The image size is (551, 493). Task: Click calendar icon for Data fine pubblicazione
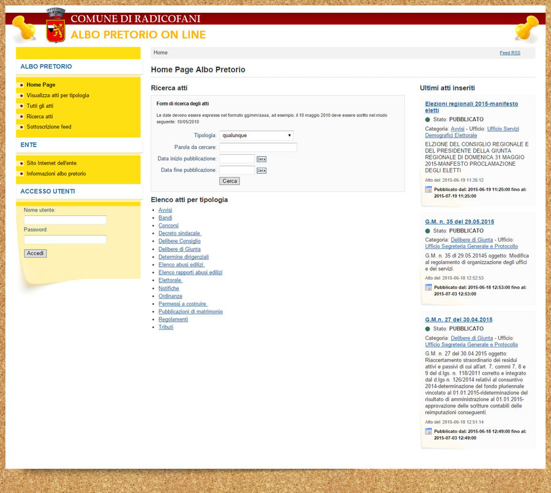tap(261, 171)
